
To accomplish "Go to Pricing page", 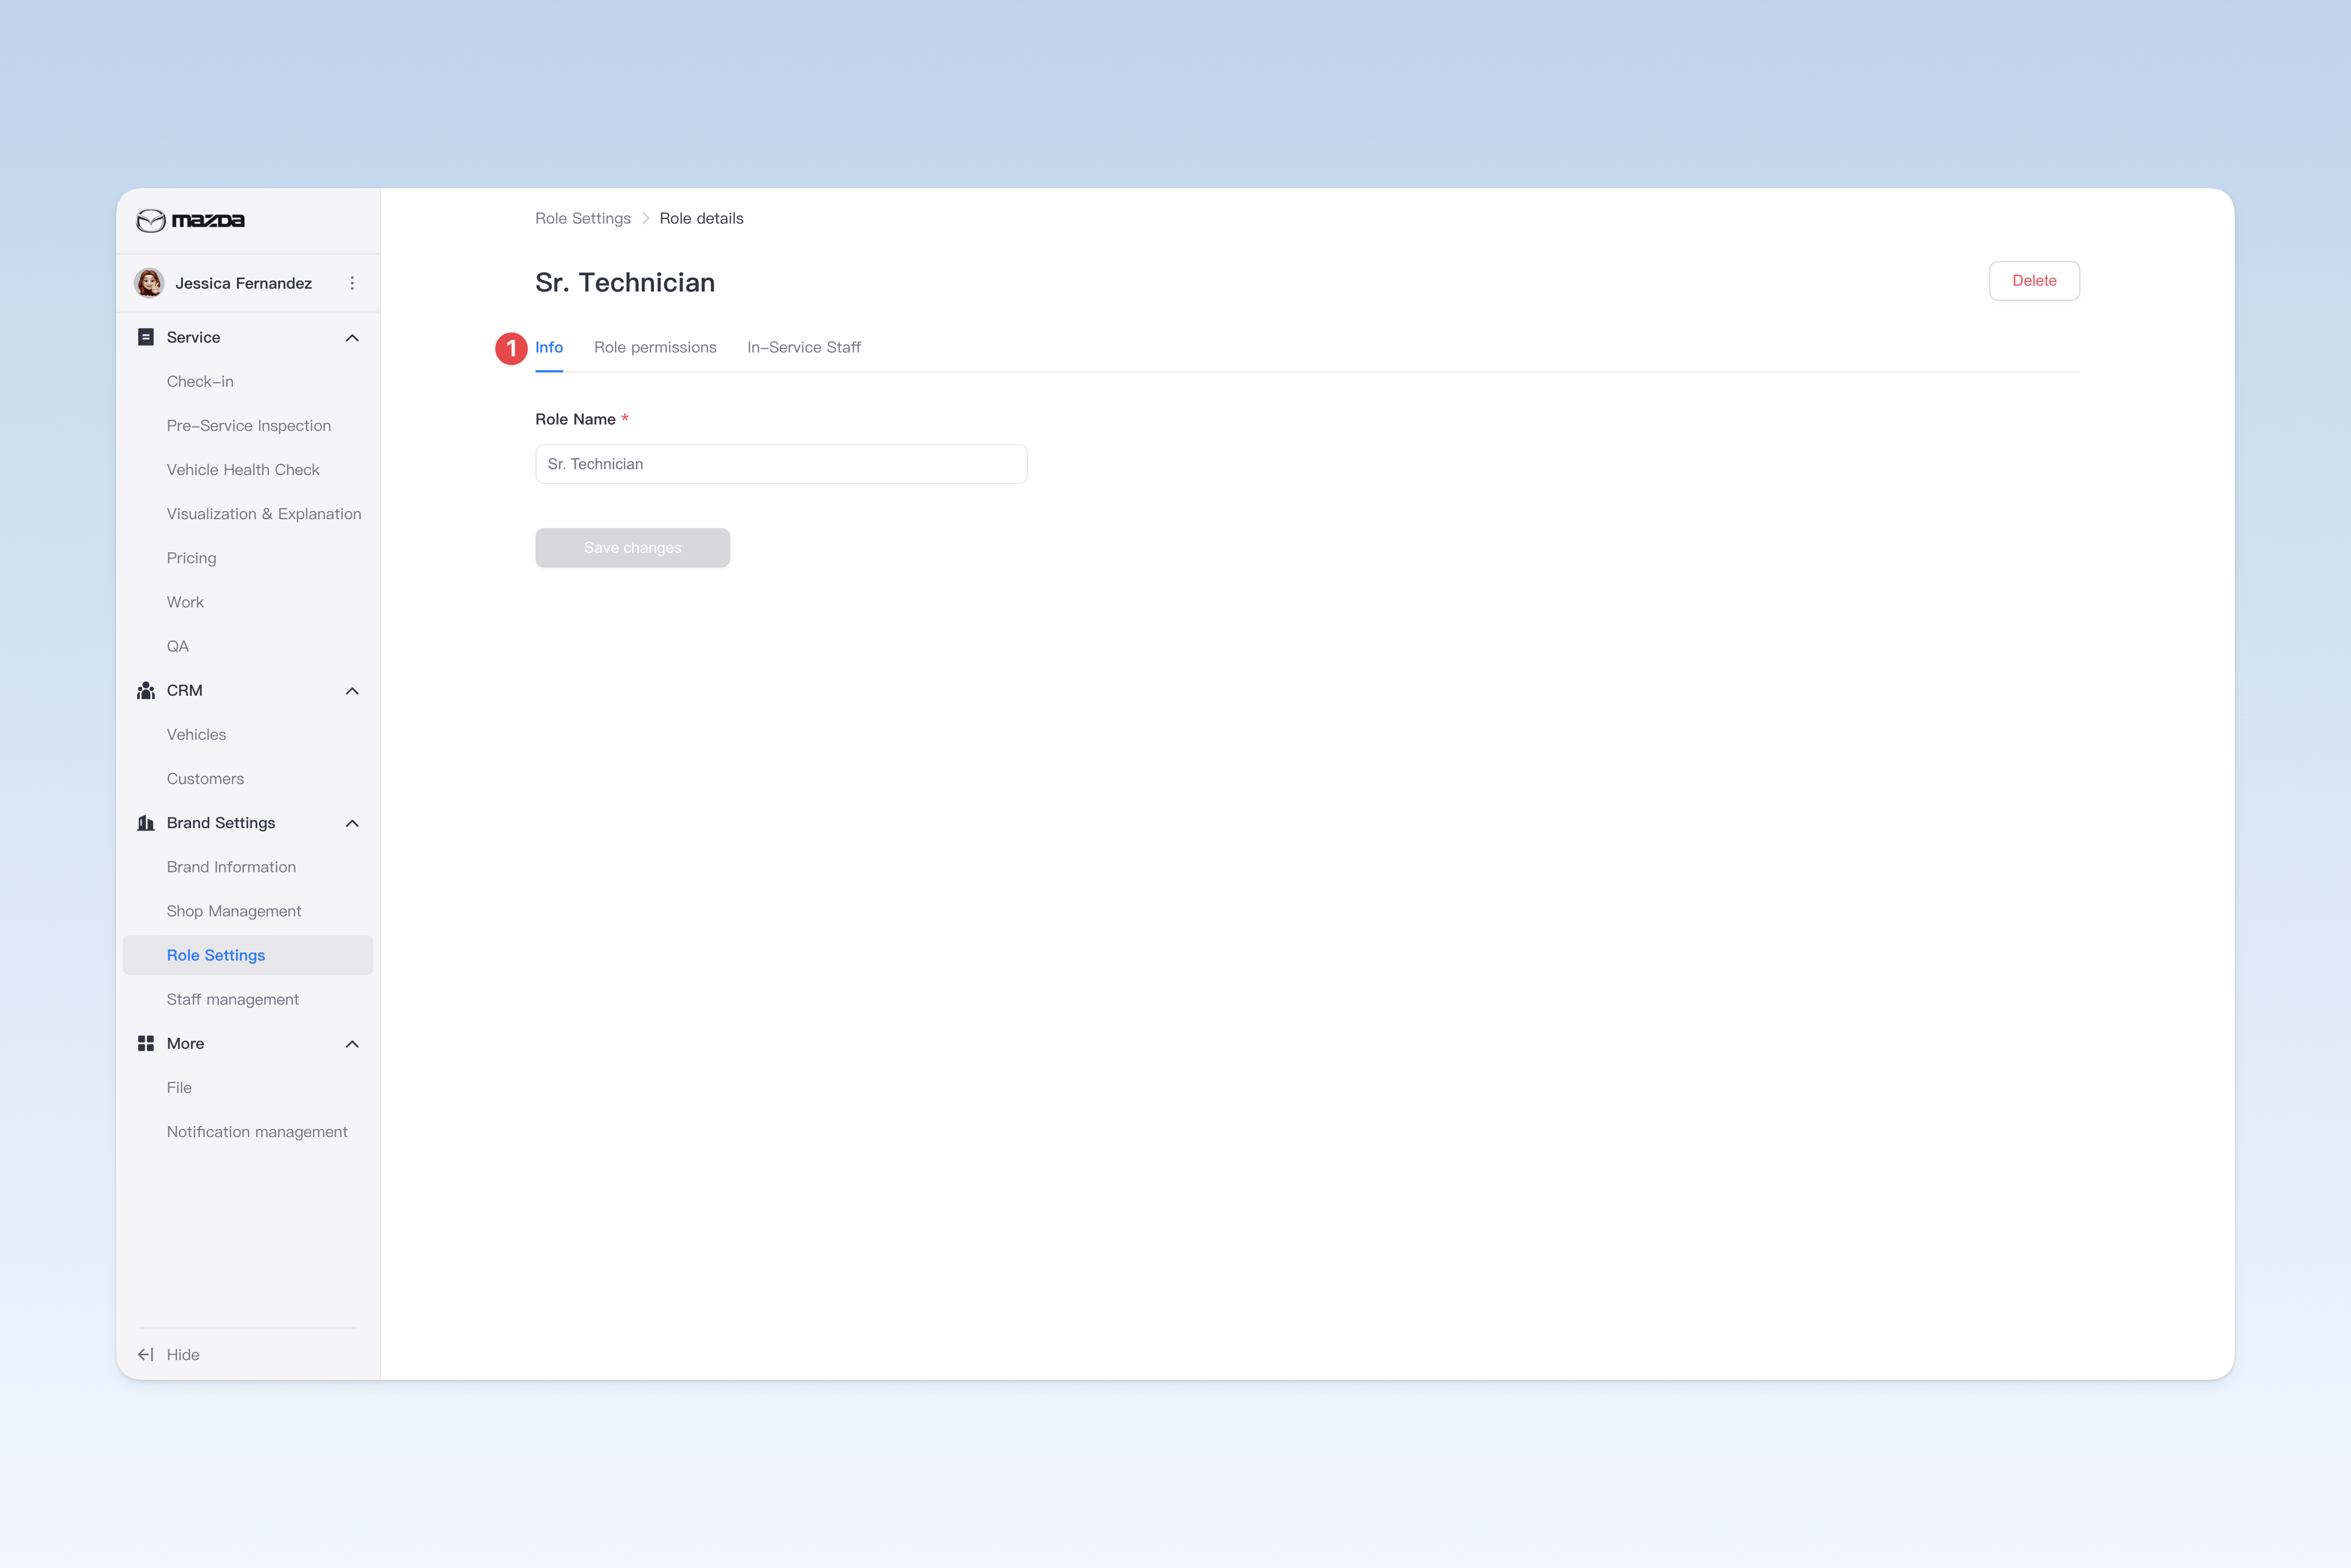I will pyautogui.click(x=191, y=558).
